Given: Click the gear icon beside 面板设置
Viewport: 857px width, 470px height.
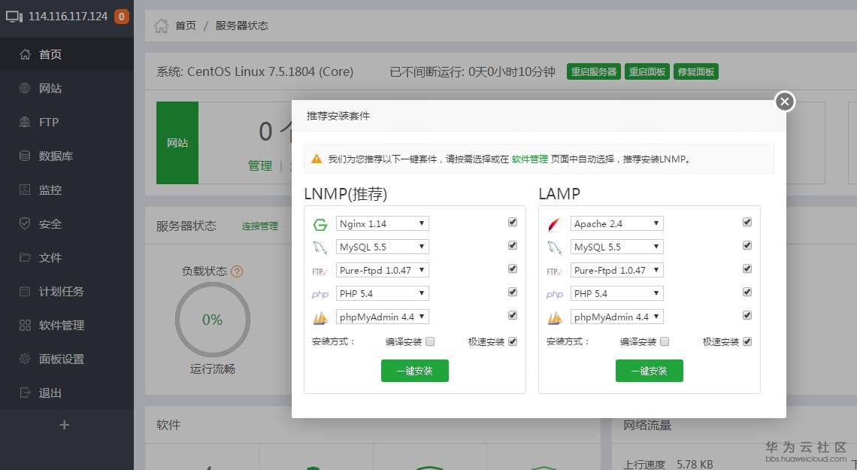Looking at the screenshot, I should [25, 359].
